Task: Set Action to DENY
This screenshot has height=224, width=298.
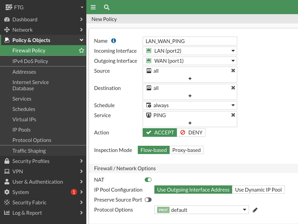Action: pyautogui.click(x=191, y=132)
